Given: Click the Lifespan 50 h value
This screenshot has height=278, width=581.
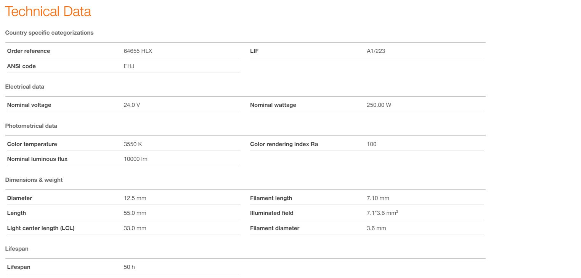Looking at the screenshot, I should [x=129, y=267].
